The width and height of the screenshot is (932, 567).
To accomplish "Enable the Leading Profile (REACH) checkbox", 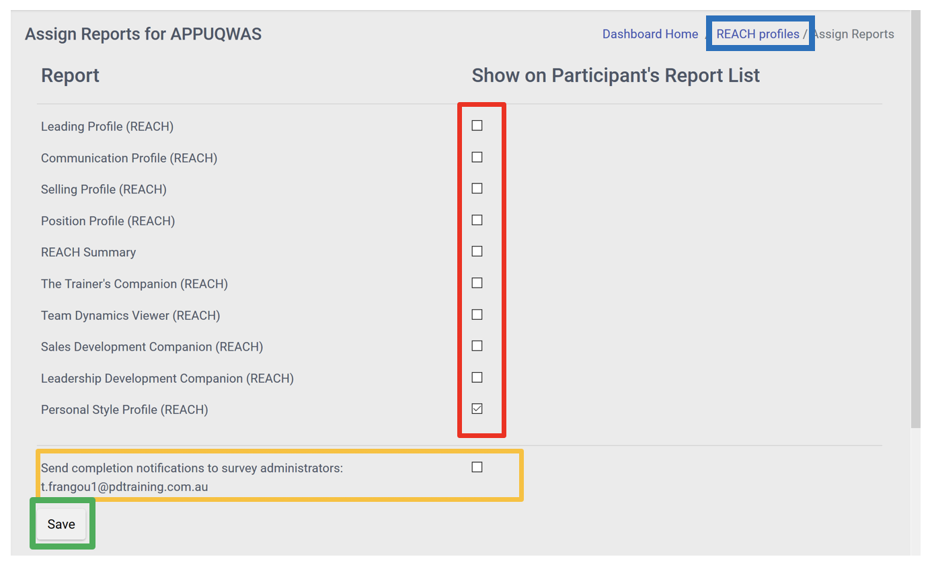I will [x=477, y=125].
